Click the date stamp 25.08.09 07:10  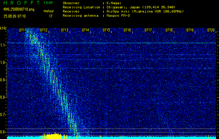pos(15,16)
